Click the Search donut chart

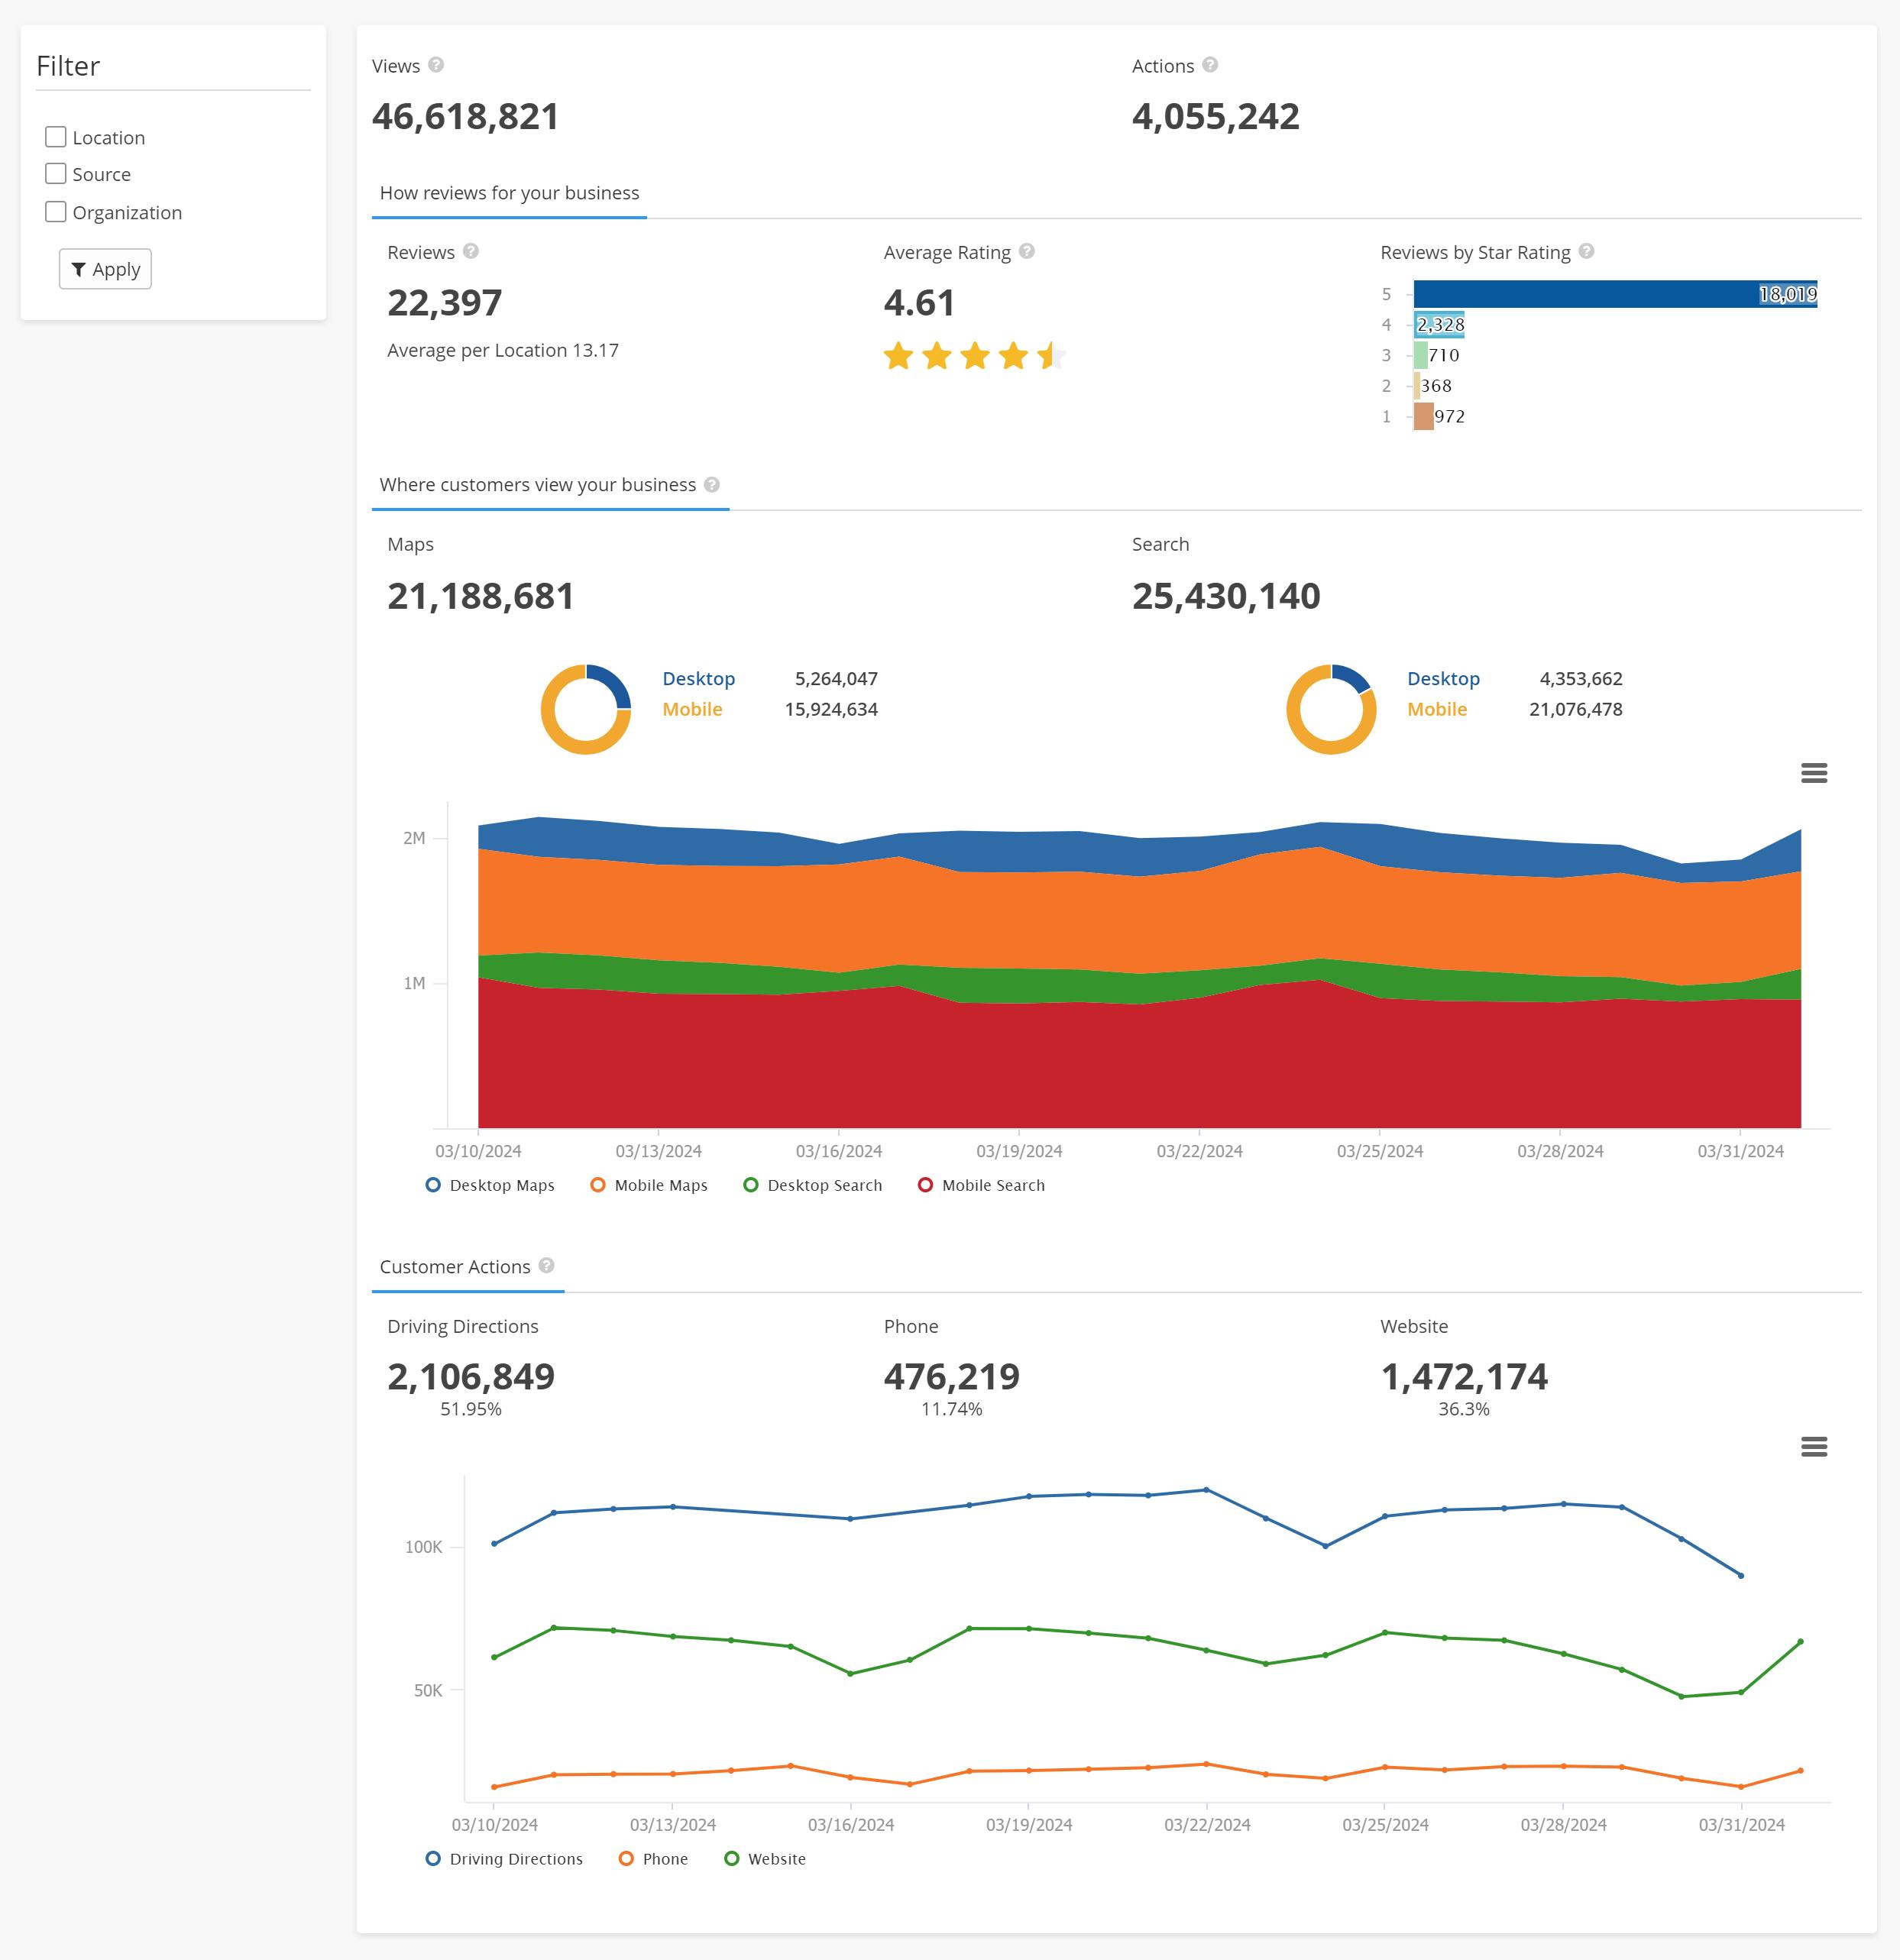coord(1331,709)
